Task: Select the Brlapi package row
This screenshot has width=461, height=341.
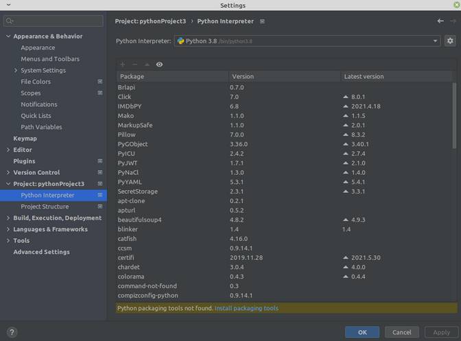Action: [284, 87]
